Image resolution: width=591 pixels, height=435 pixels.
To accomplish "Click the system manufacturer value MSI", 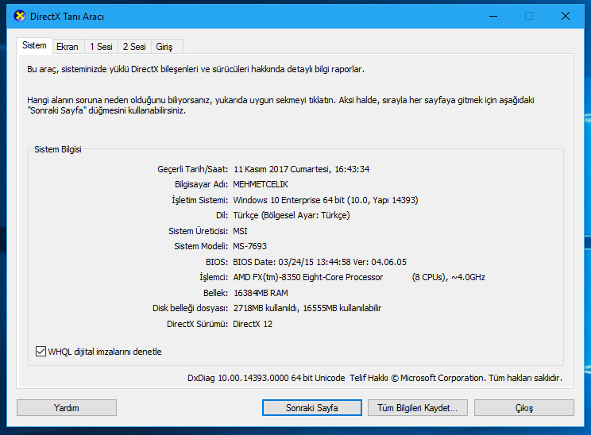I will pyautogui.click(x=240, y=231).
